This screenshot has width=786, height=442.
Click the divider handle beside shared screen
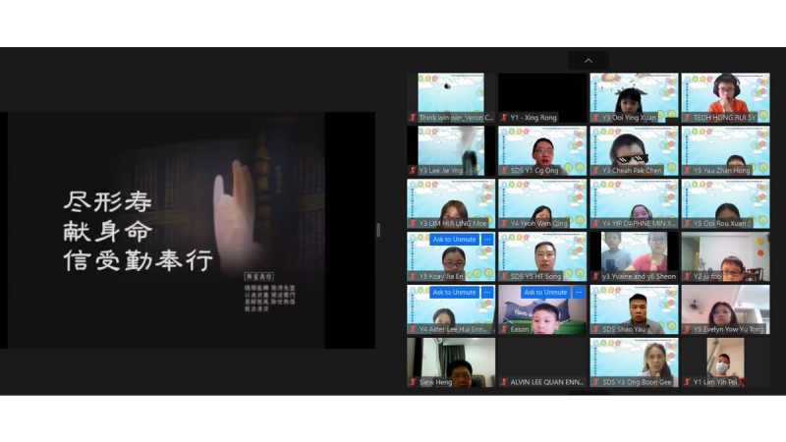pyautogui.click(x=378, y=230)
